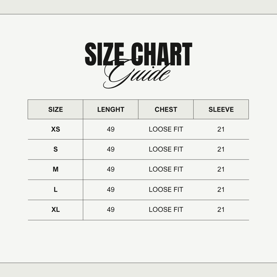Image resolution: width=277 pixels, height=277 pixels.
Task: Select the LOOSE FIT cell in M row
Action: (166, 169)
